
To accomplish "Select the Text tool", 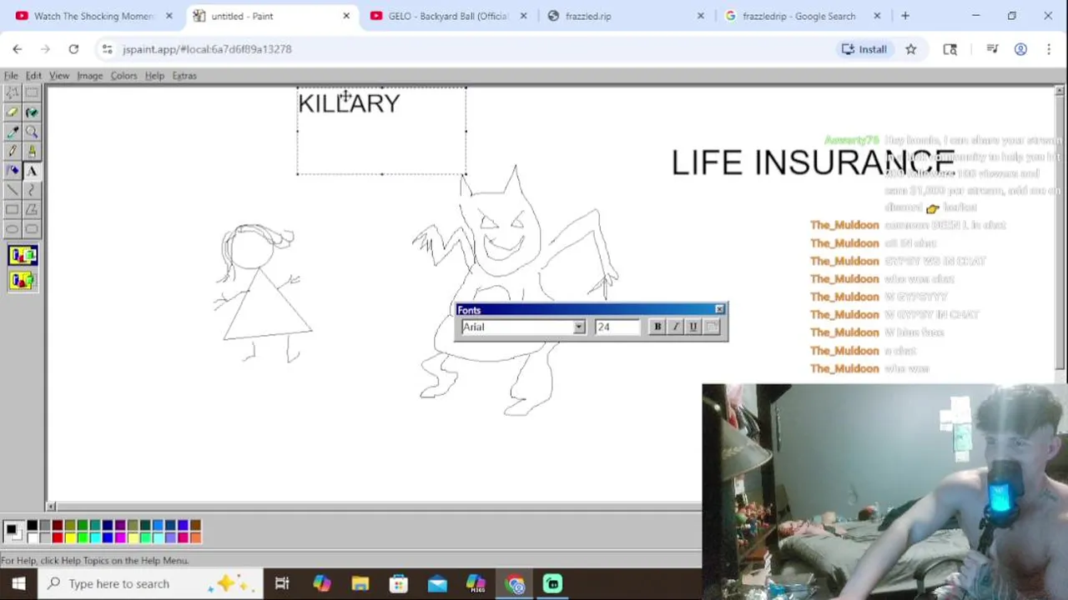I will (32, 170).
